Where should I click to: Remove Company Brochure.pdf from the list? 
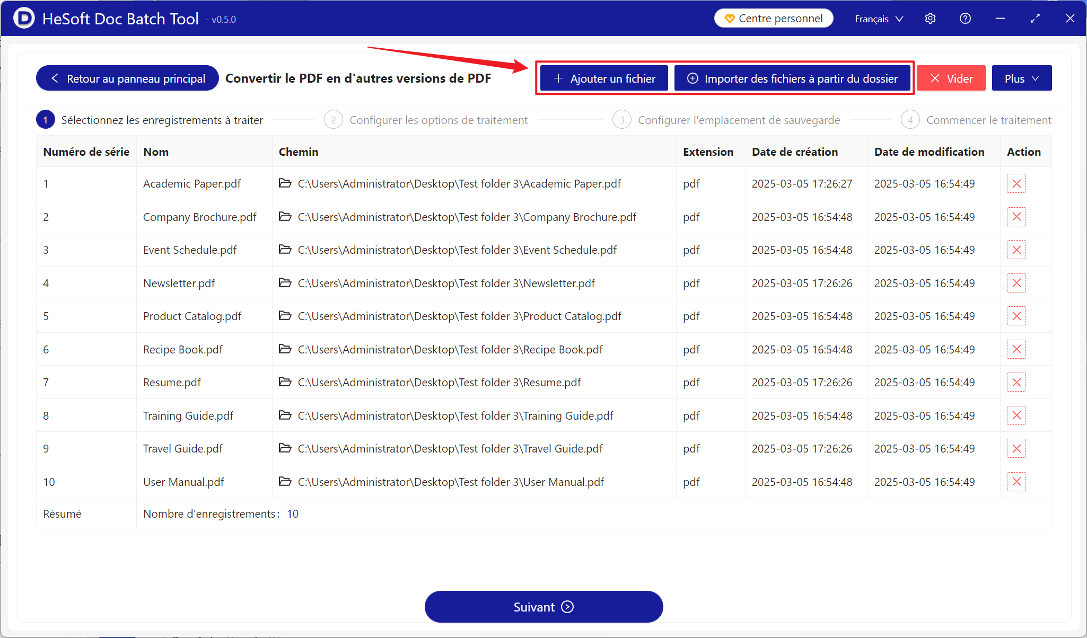click(x=1016, y=217)
